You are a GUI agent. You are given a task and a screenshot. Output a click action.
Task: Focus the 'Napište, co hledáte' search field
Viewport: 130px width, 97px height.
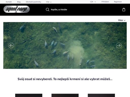59,10
